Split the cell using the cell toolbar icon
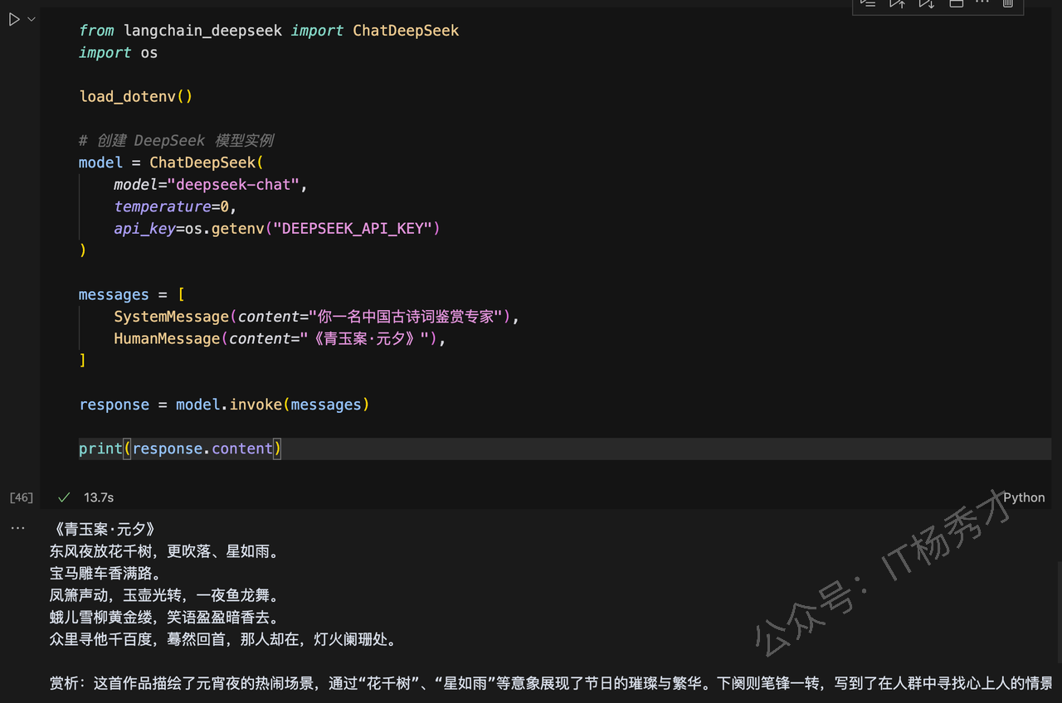 [956, 4]
